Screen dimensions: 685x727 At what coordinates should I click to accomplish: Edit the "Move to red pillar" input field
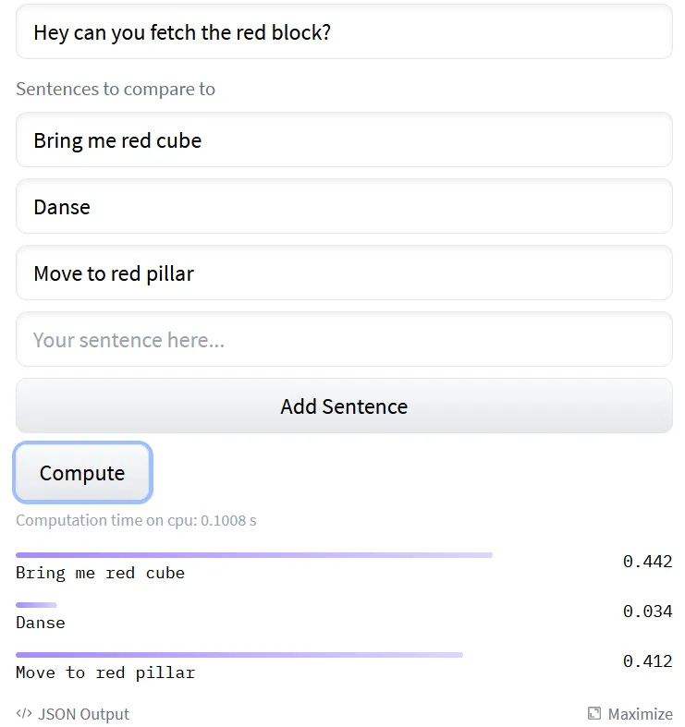344,273
